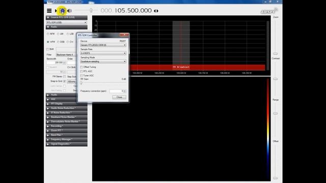Click the AIRSPY logo
The height and width of the screenshot is (183, 326).
click(269, 11)
